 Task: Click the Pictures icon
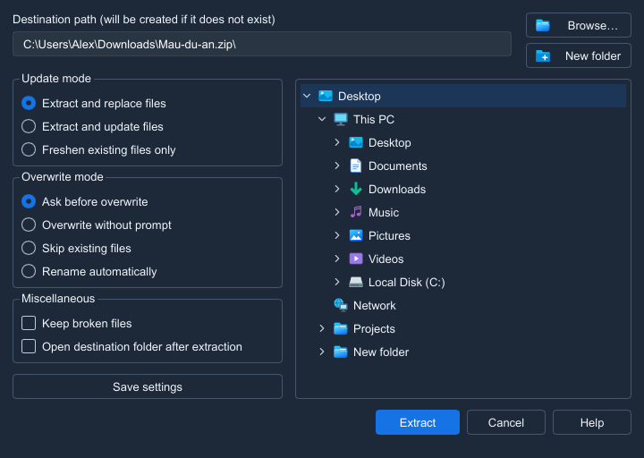pos(356,236)
